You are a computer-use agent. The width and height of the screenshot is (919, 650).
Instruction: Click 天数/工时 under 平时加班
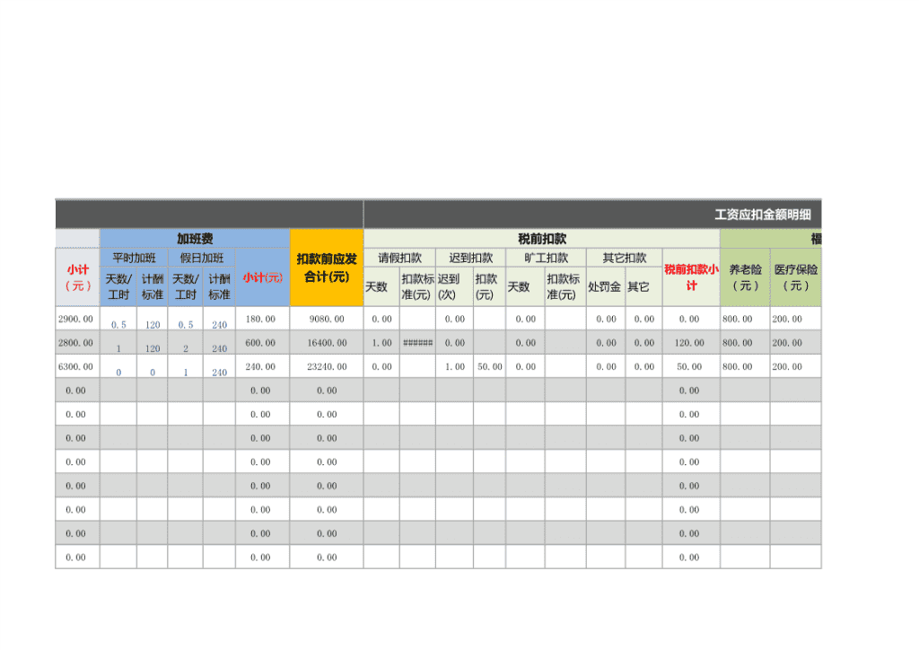pos(118,286)
